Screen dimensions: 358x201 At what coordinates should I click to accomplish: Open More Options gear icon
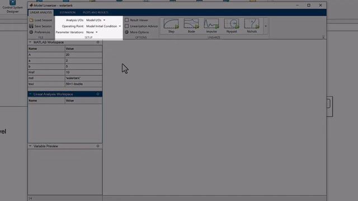[127, 32]
